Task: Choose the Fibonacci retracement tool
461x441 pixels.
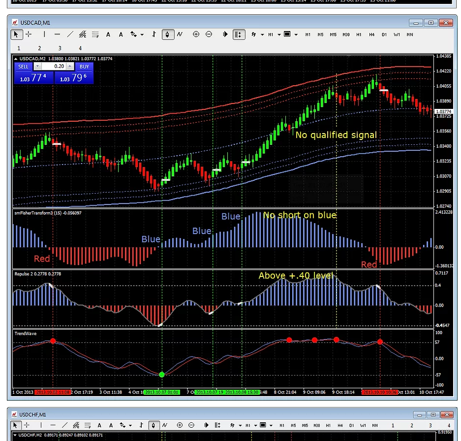Action: point(95,34)
